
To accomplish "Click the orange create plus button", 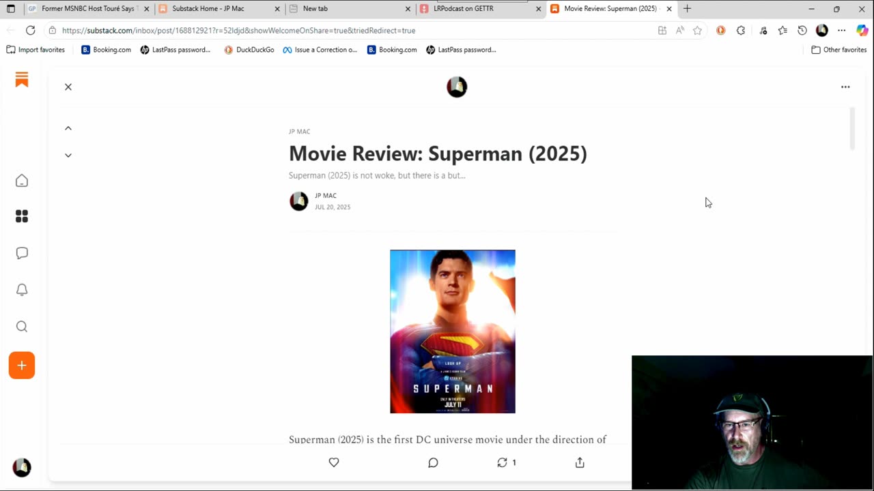I will (22, 366).
